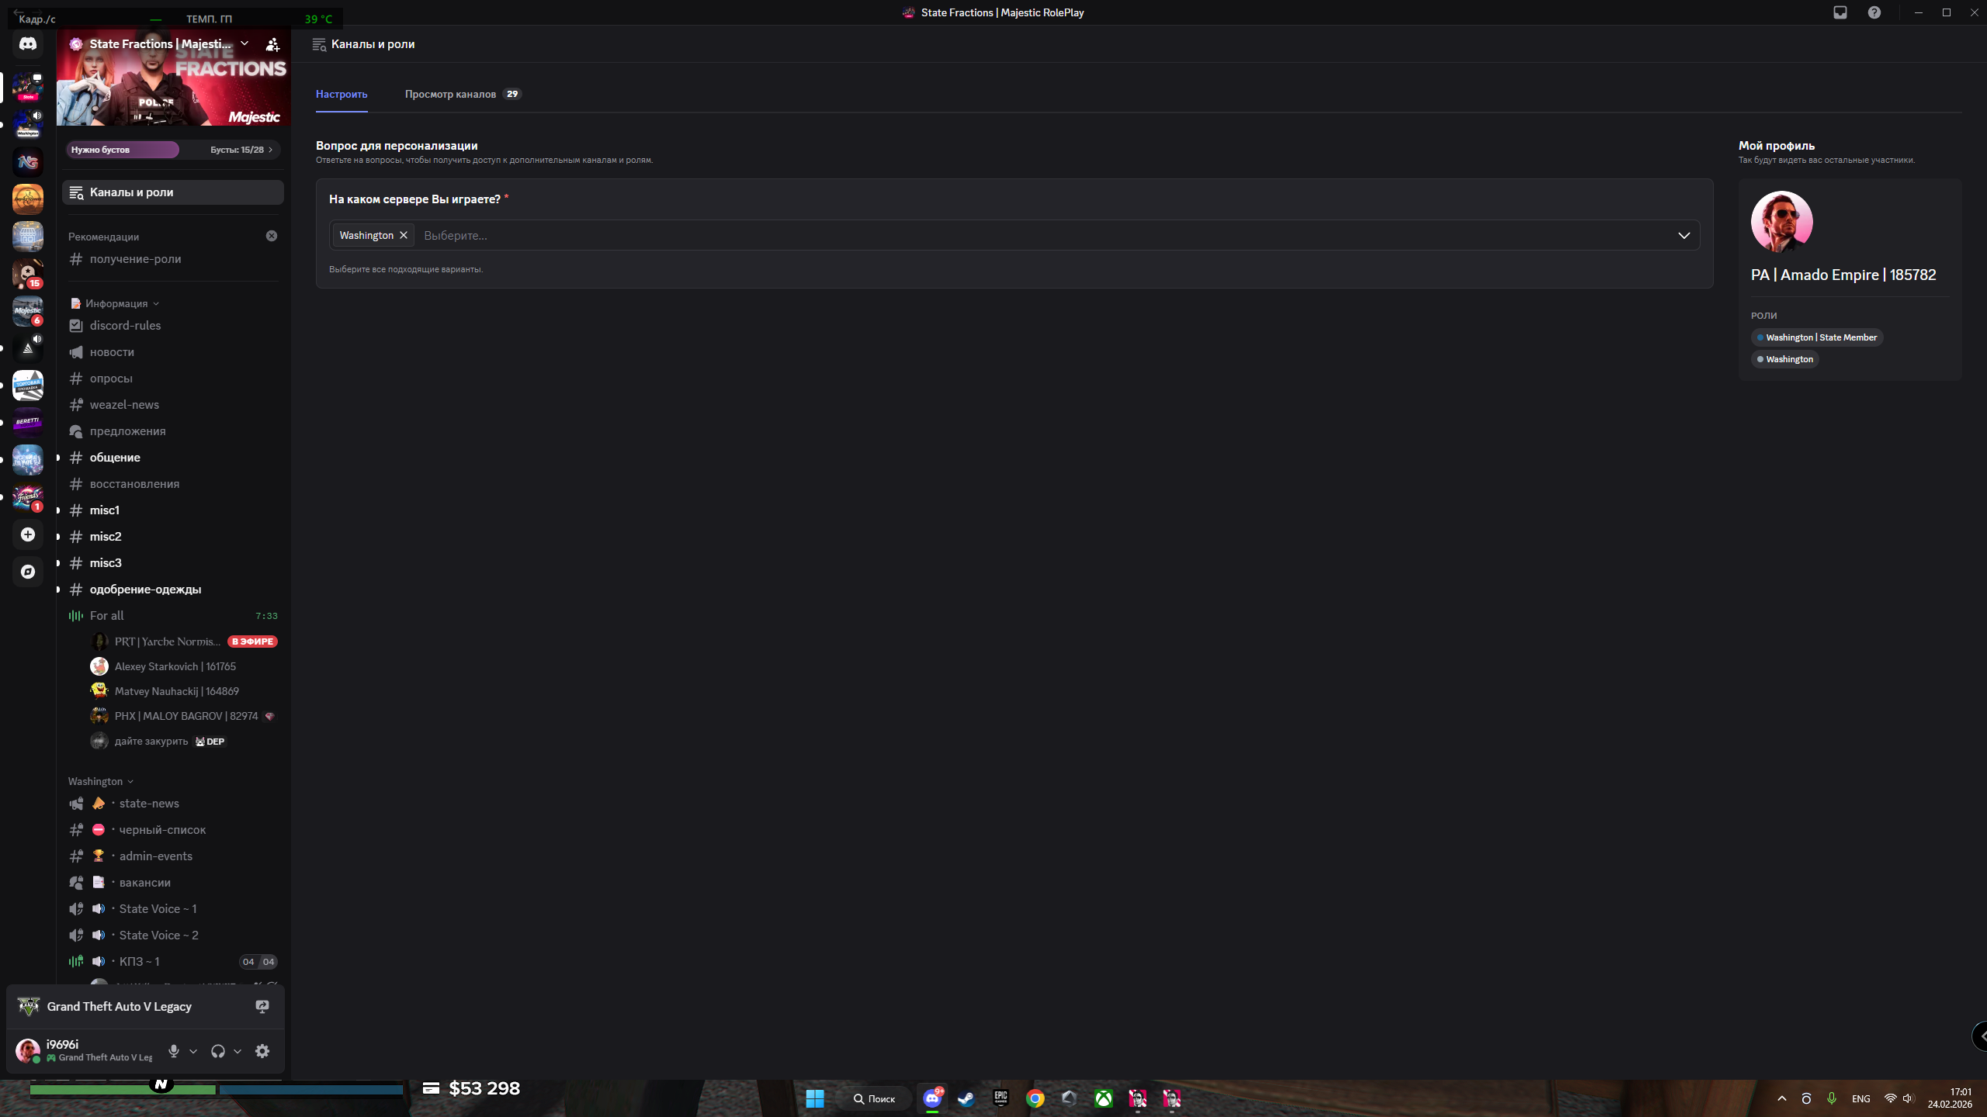1987x1117 pixels.
Task: Select the Настроить tab
Action: click(x=342, y=94)
